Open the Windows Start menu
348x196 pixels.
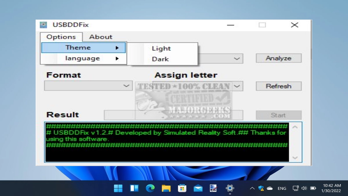118,188
